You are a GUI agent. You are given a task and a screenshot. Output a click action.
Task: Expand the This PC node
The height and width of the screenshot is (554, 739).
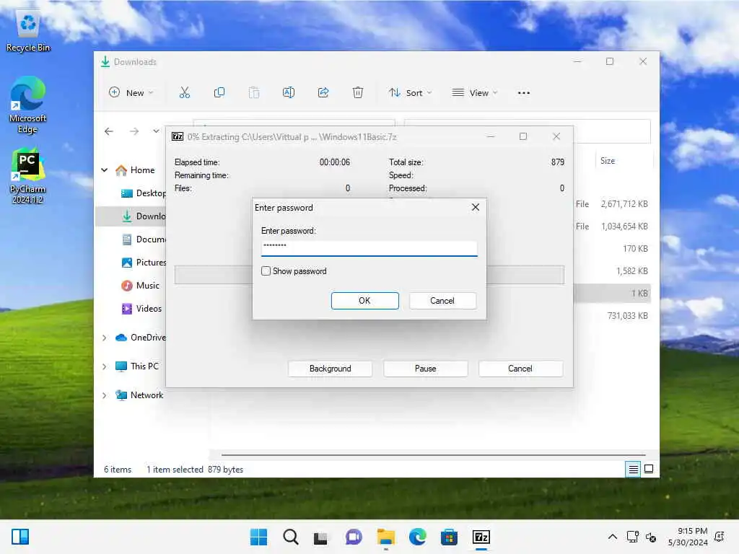(105, 366)
